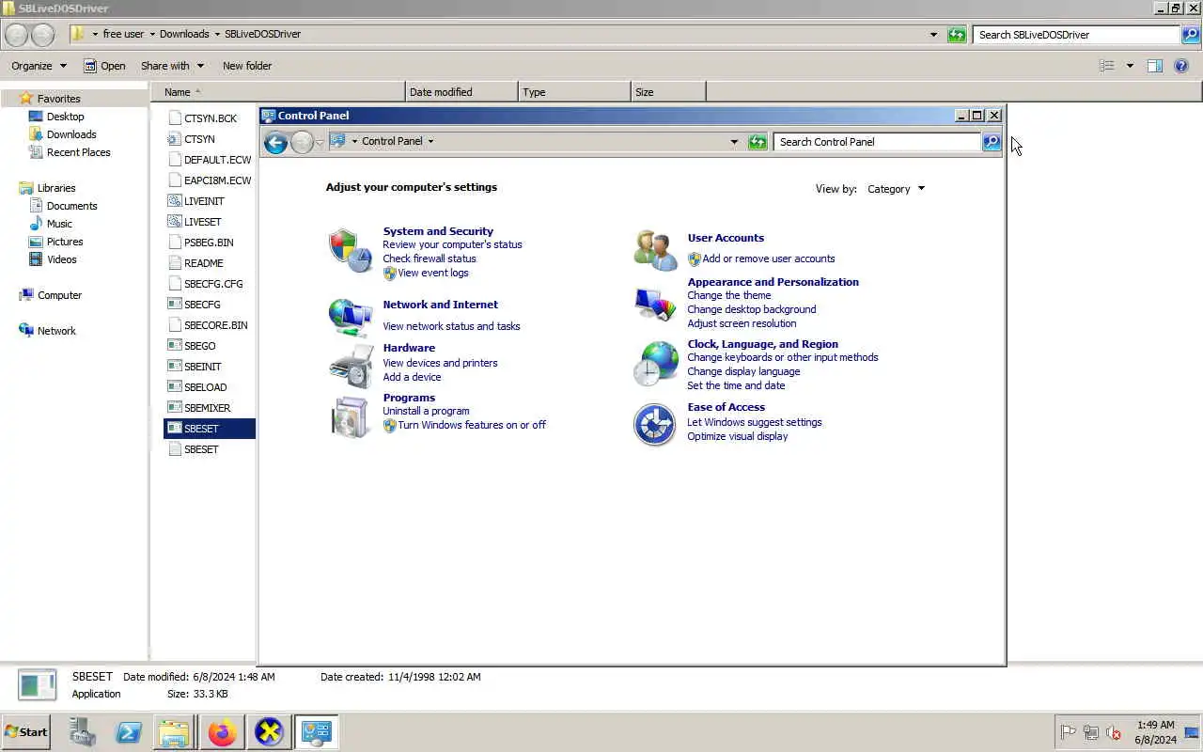
Task: Click the Open toolbar button in Explorer
Action: click(x=104, y=66)
